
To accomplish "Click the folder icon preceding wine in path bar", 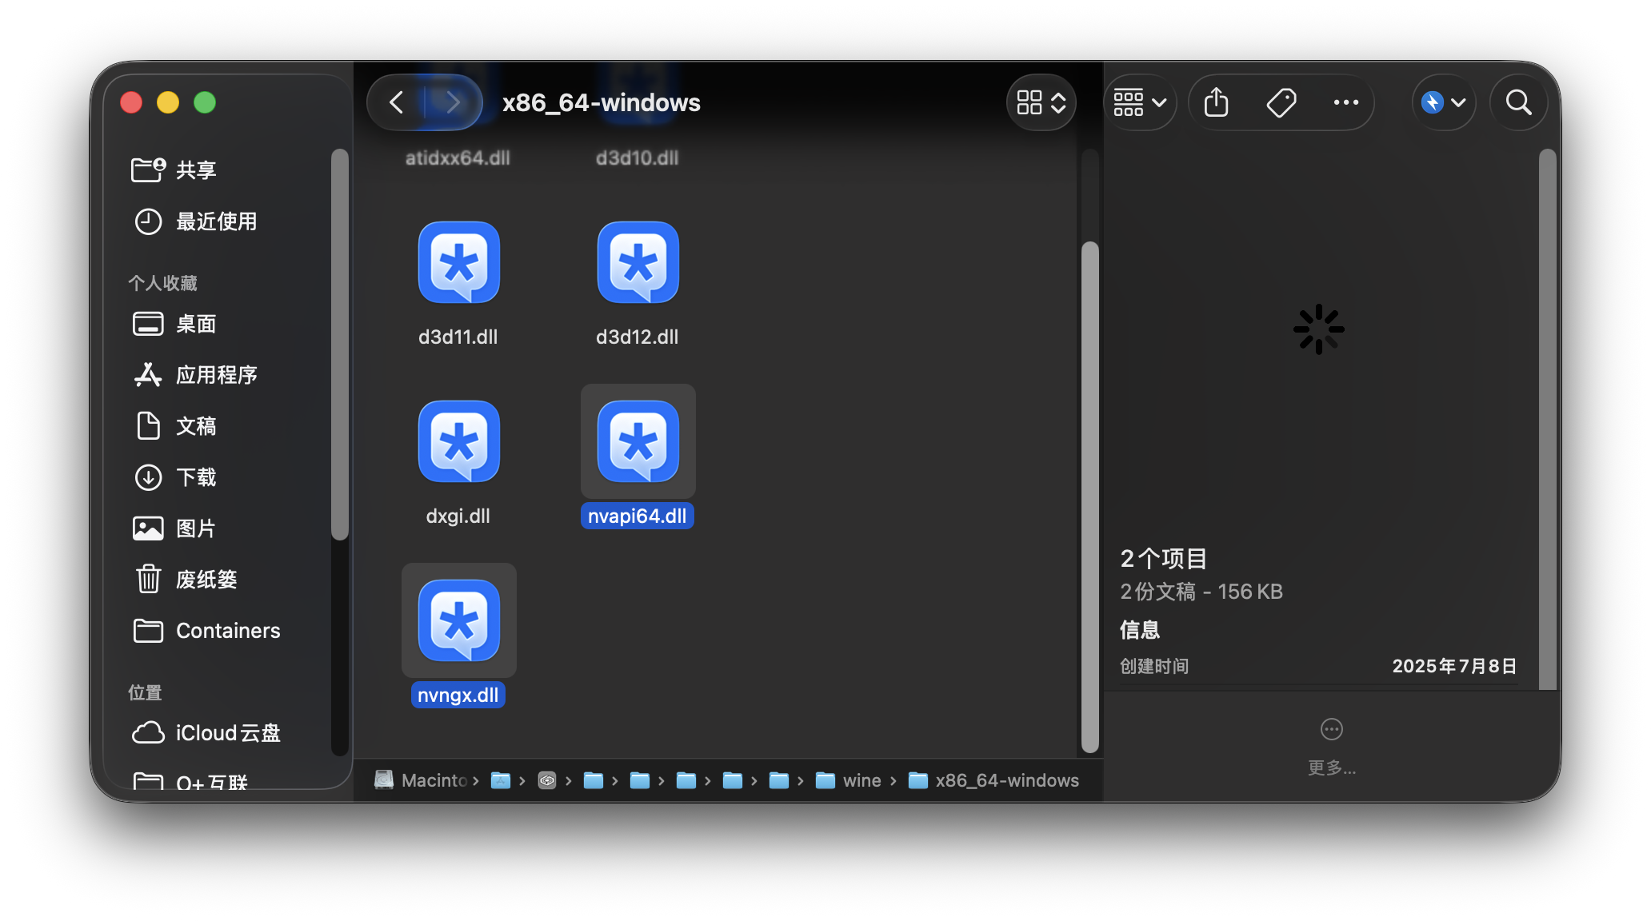I will [x=825, y=780].
